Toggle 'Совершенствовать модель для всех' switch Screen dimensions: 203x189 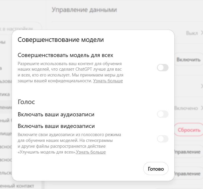tap(163, 68)
